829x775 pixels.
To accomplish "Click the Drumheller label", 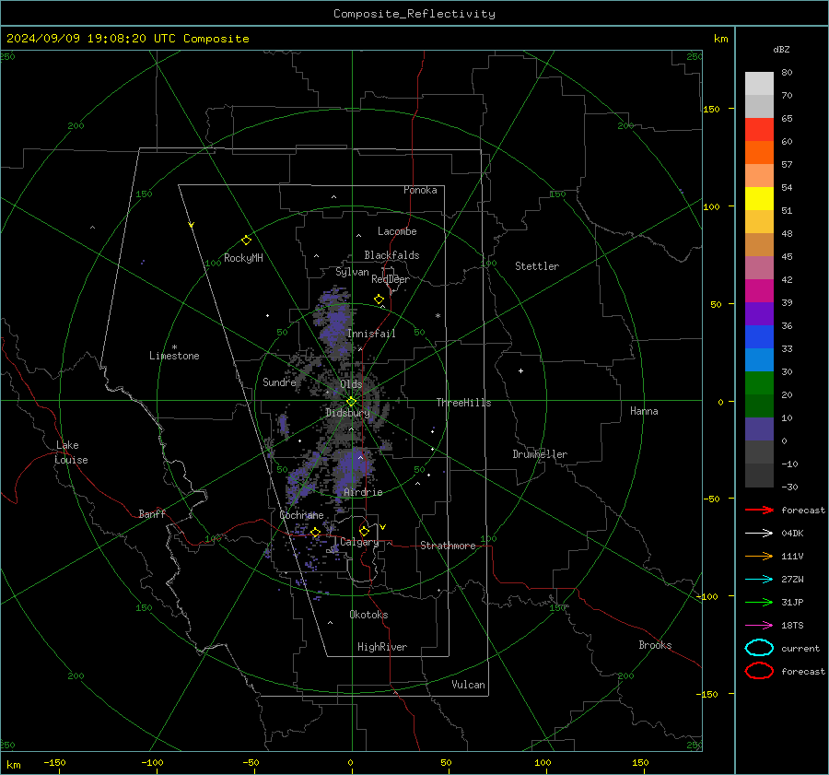I will (540, 454).
